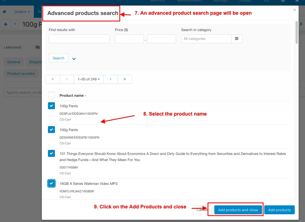
Task: Go to next results page
Action: (110, 79)
